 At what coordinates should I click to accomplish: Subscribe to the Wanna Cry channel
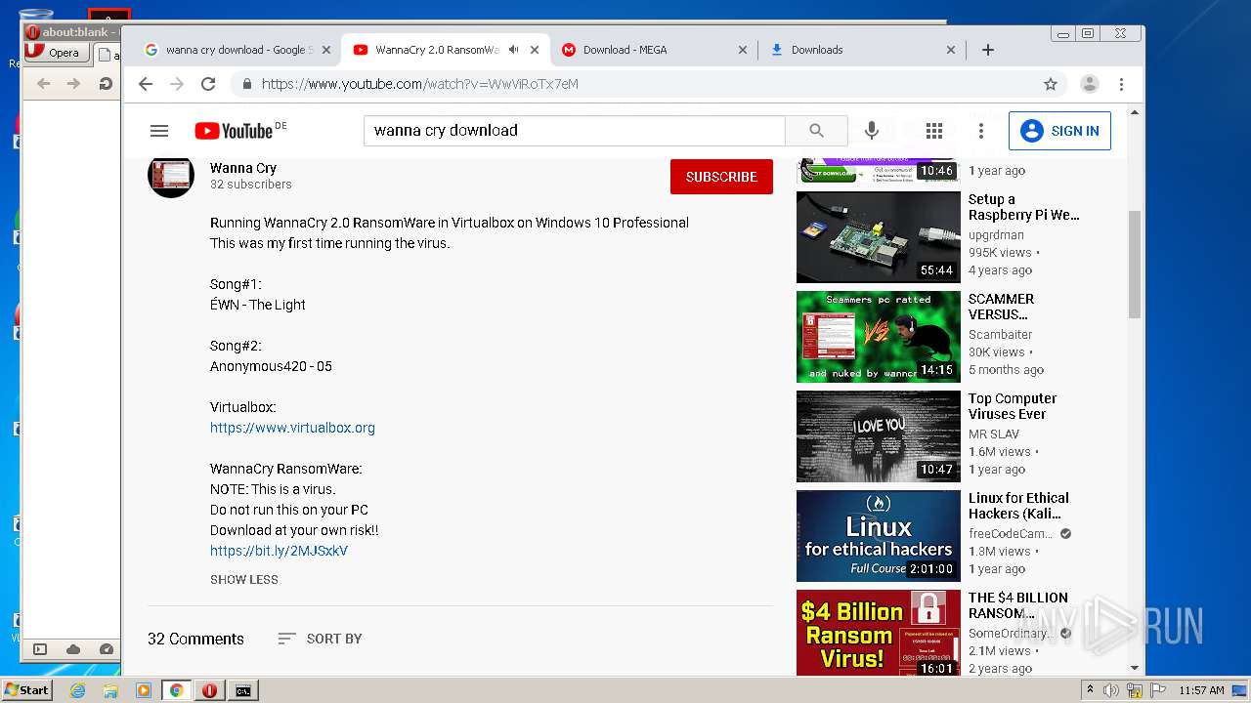[x=721, y=177]
